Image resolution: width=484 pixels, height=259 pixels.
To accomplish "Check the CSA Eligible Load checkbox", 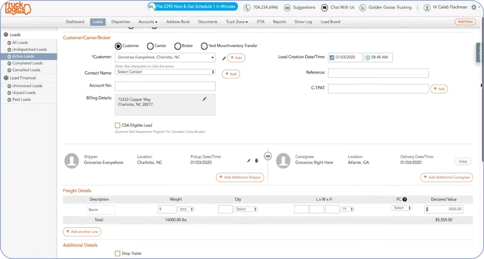I will click(x=117, y=125).
